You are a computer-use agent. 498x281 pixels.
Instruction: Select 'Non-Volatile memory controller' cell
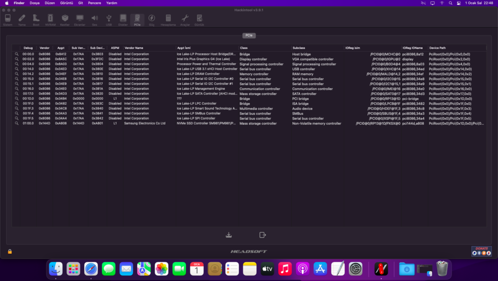coord(317,123)
